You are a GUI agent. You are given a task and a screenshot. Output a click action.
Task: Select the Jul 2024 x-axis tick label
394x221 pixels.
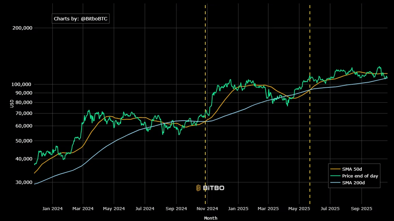pos(145,208)
